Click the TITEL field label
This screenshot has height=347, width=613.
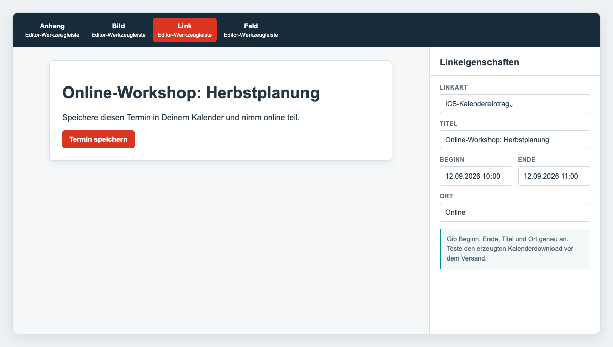point(449,124)
